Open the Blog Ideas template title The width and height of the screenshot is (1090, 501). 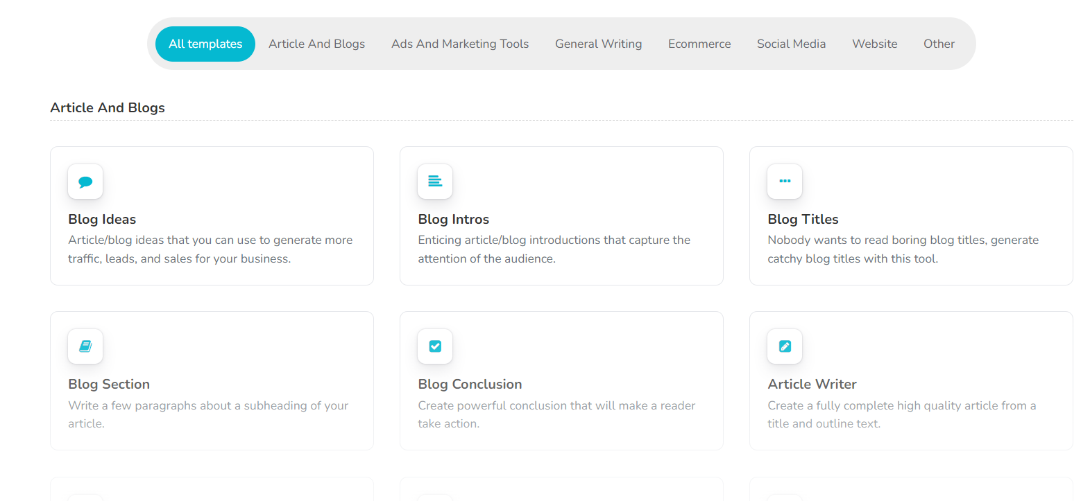[x=102, y=219]
